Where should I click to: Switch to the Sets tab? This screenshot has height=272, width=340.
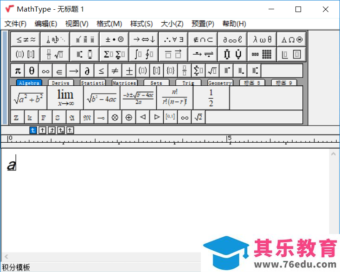pyautogui.click(x=157, y=83)
